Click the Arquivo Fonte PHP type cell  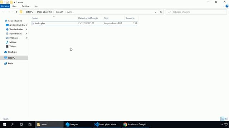click(x=113, y=23)
